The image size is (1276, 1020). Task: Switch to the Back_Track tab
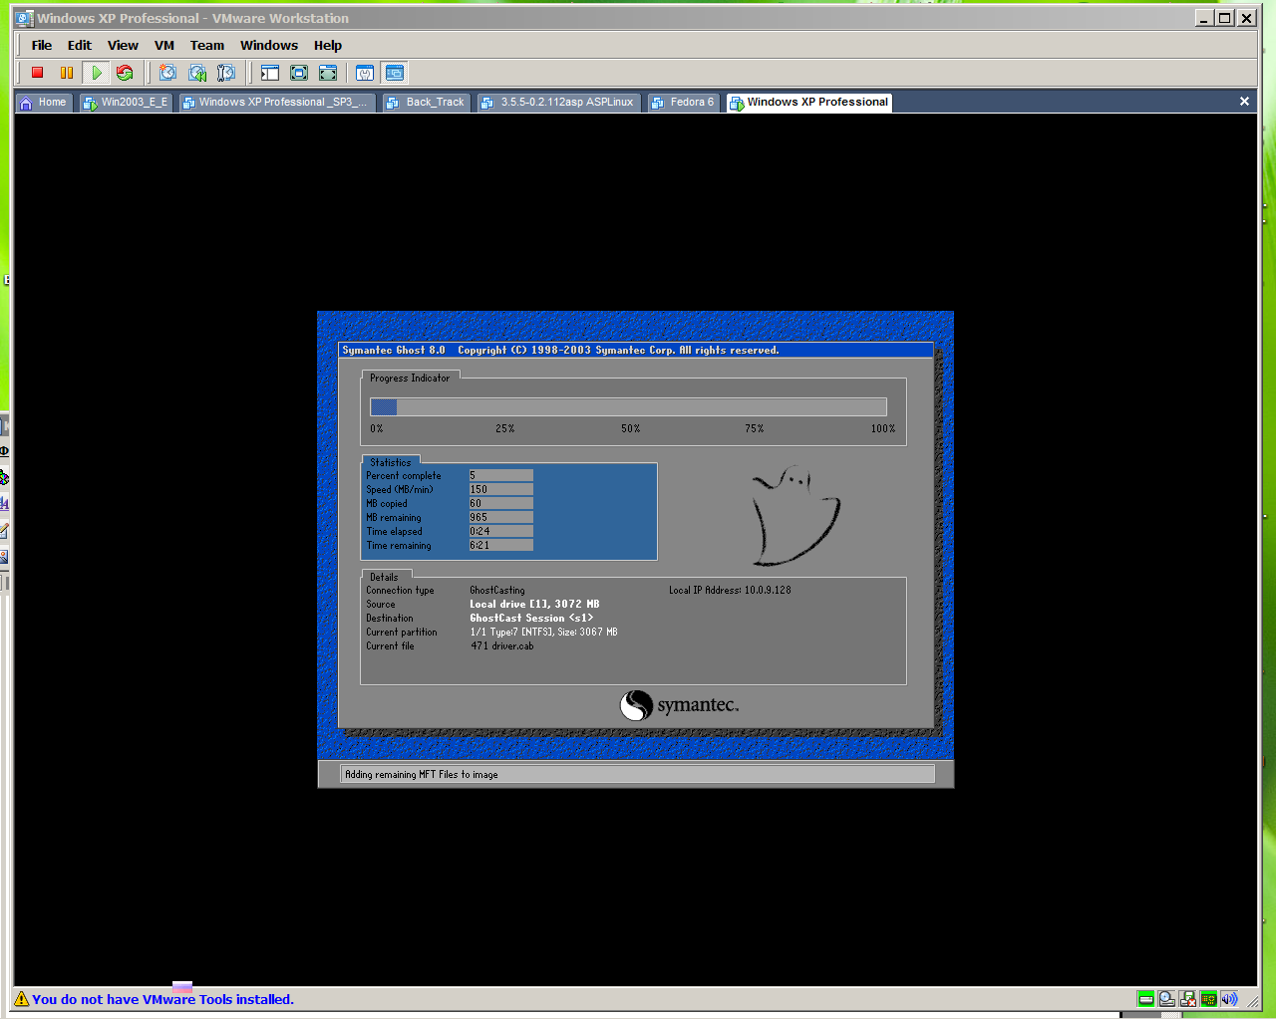click(427, 103)
